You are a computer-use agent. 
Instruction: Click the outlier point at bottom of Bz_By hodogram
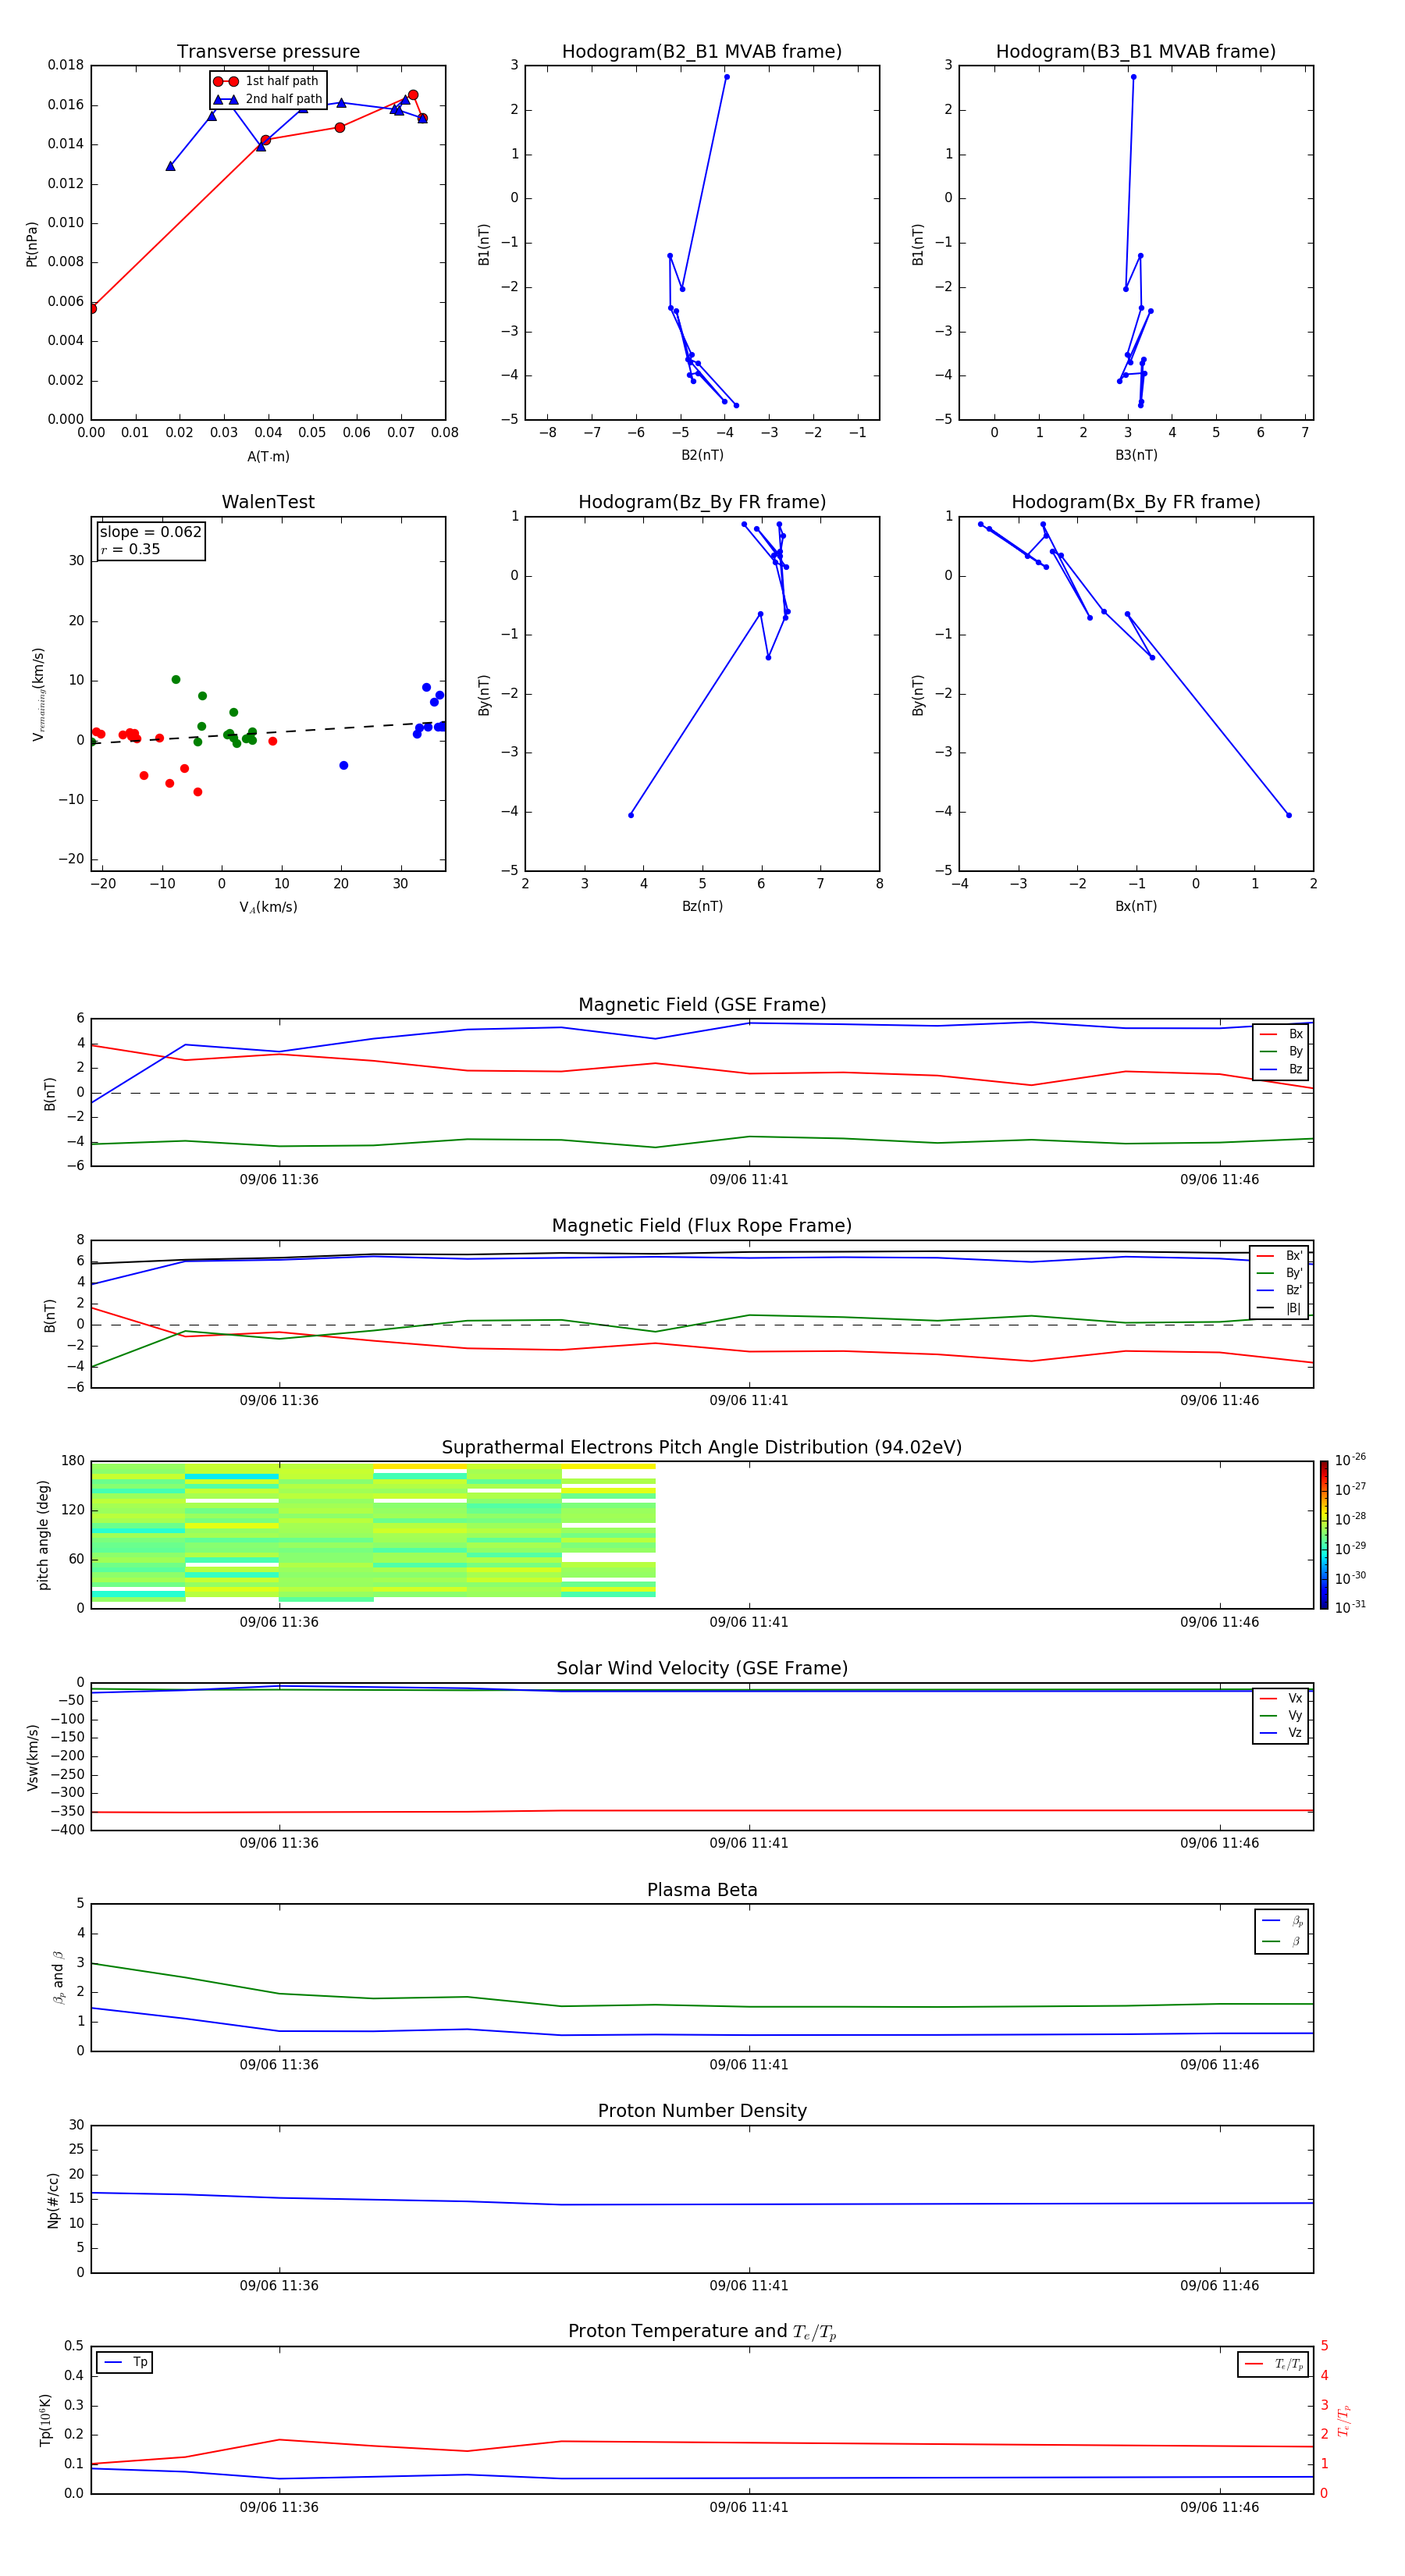click(x=630, y=815)
